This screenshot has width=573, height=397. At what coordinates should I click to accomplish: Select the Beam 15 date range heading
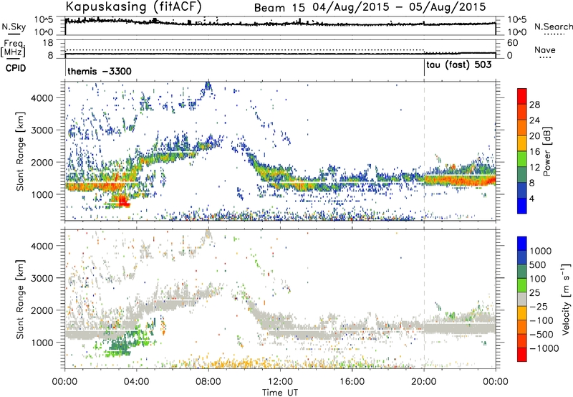370,7
